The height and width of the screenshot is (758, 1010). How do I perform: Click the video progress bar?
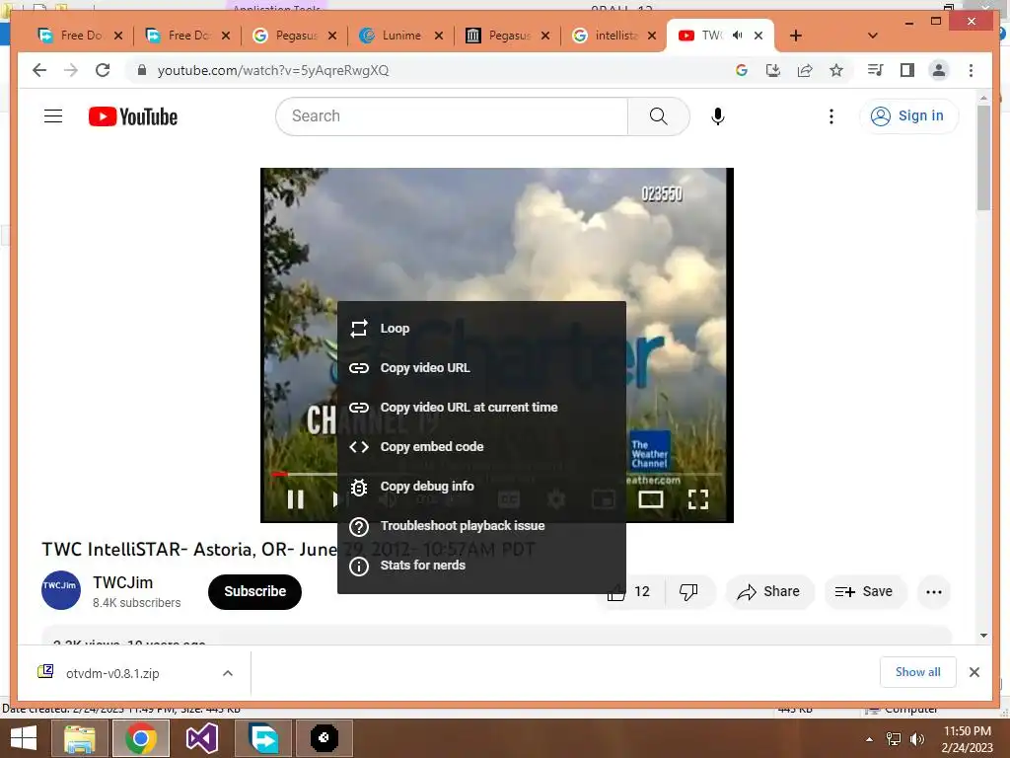[497, 475]
